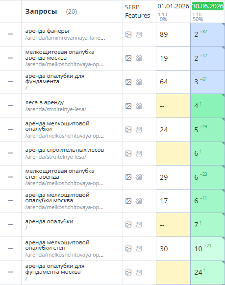The width and height of the screenshot is (225, 285).
Task: Toggle dash marker beside аренда фанеры
Action: [x=11, y=34]
